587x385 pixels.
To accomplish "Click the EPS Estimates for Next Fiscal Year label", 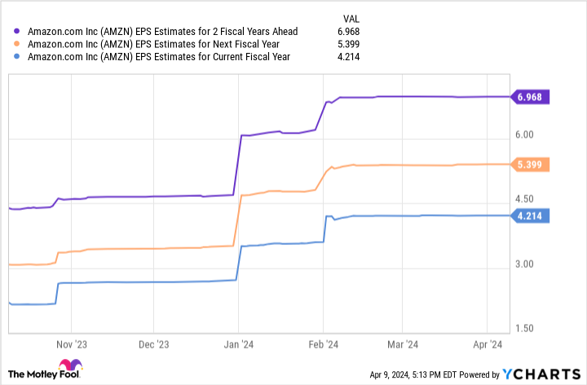I will [x=154, y=44].
